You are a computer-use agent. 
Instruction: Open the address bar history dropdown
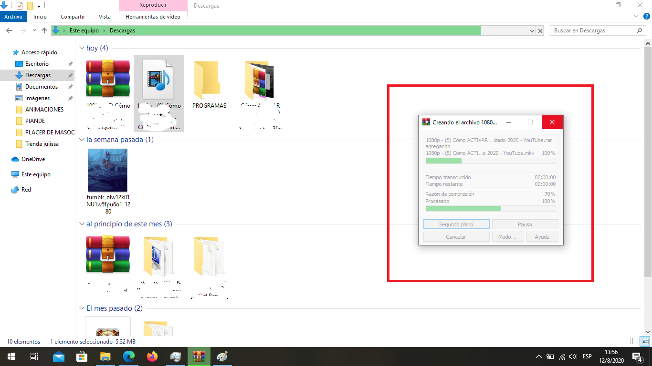(533, 30)
